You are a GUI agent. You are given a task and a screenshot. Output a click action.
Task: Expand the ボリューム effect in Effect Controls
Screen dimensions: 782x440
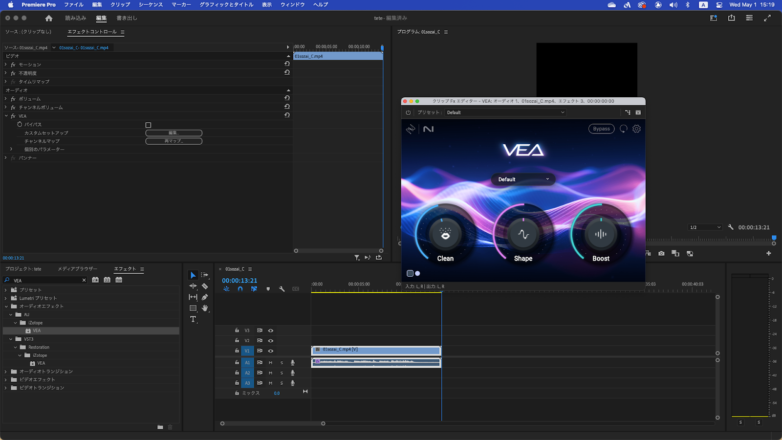click(x=6, y=98)
